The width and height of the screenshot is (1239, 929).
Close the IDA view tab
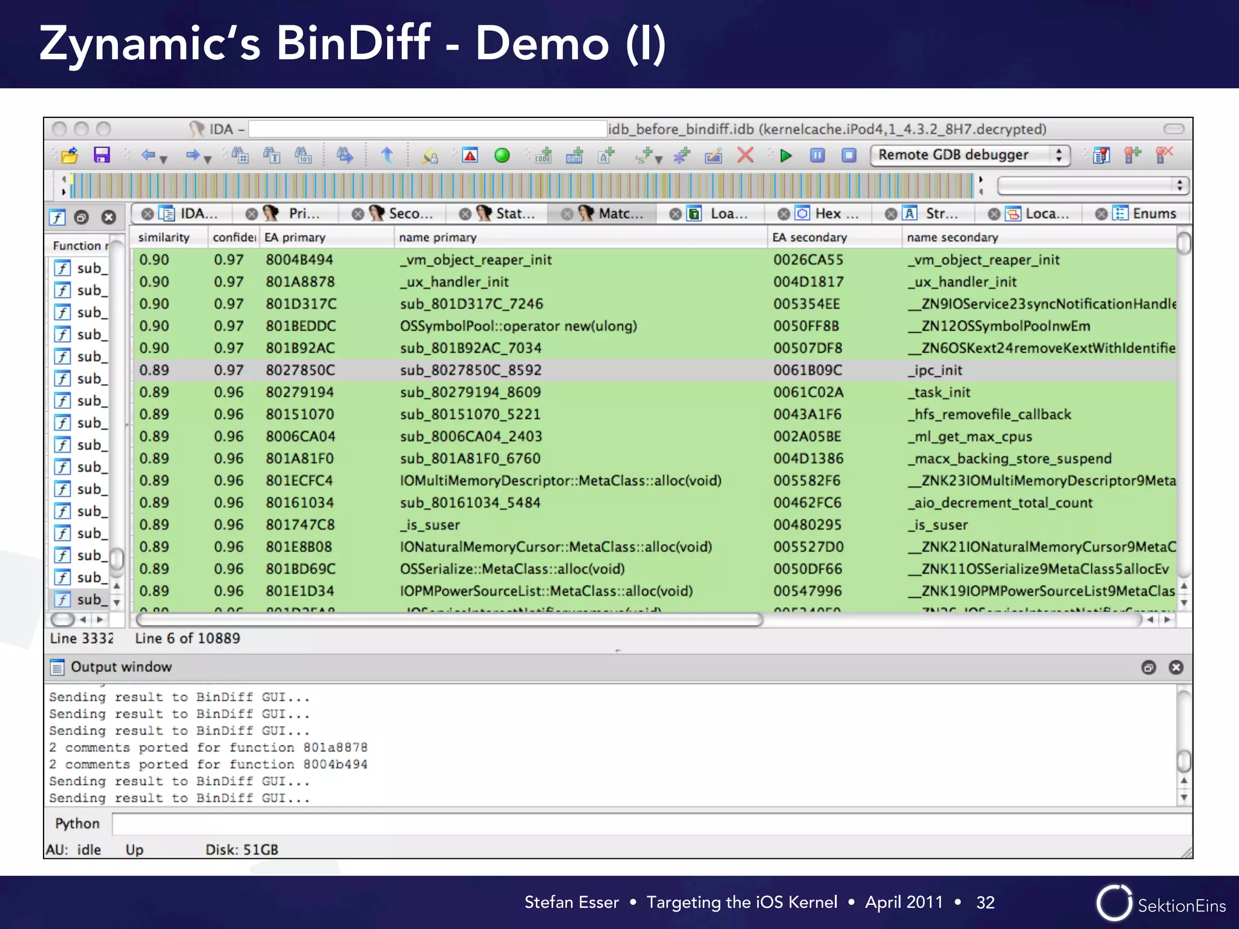(x=147, y=214)
